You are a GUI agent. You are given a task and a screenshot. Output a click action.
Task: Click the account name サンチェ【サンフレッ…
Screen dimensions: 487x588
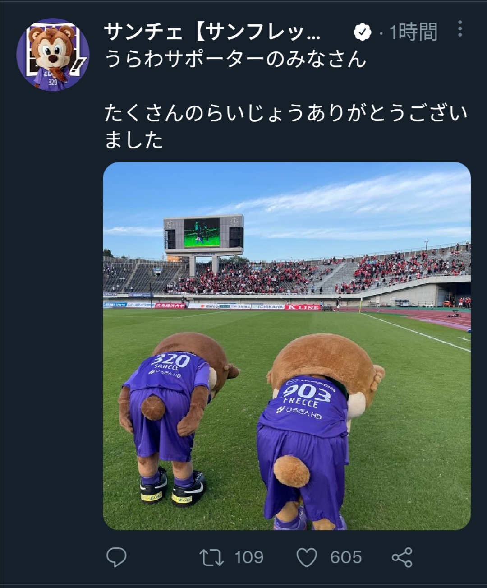click(212, 32)
